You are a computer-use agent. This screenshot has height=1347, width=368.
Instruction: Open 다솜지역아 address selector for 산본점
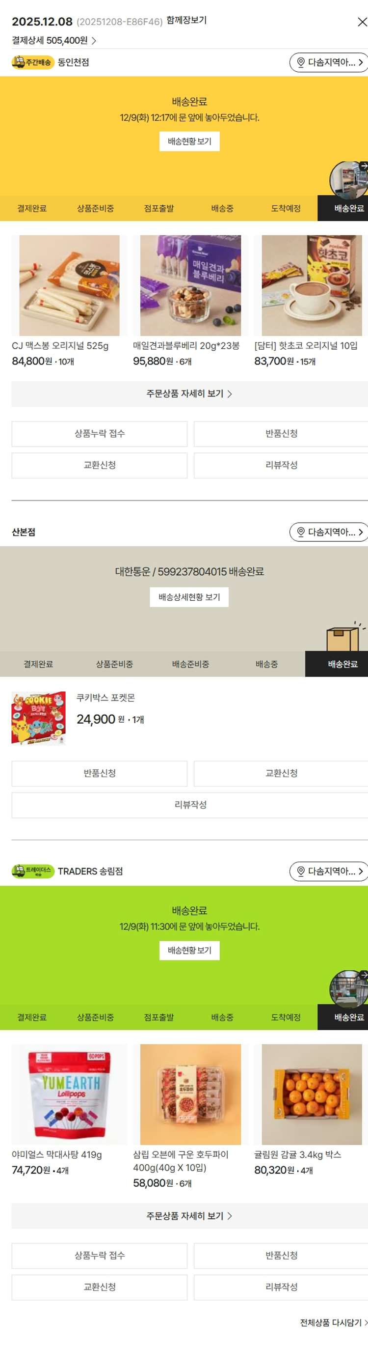[329, 533]
